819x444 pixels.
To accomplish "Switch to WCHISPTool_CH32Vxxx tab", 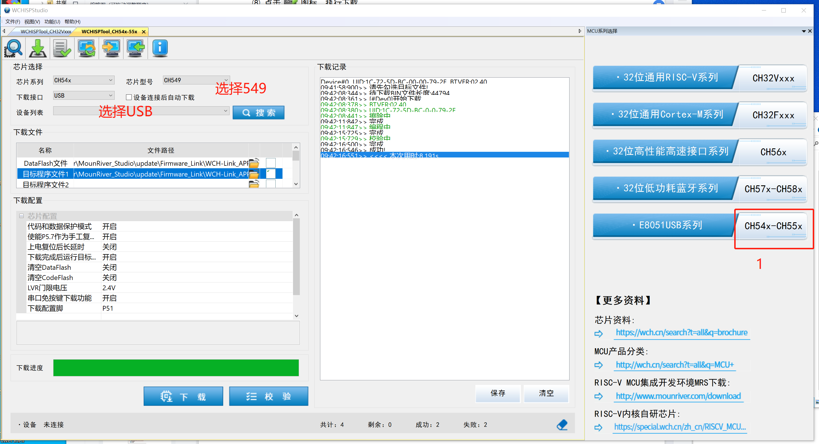I will click(46, 32).
